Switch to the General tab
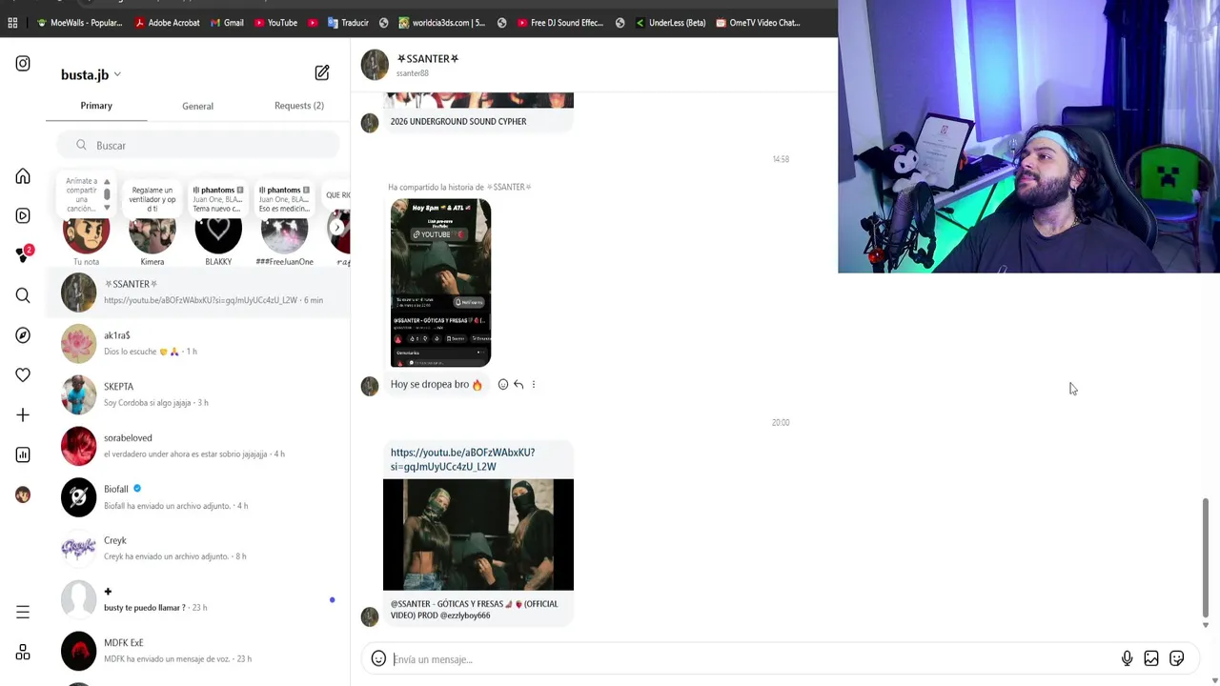This screenshot has width=1220, height=686. (197, 106)
